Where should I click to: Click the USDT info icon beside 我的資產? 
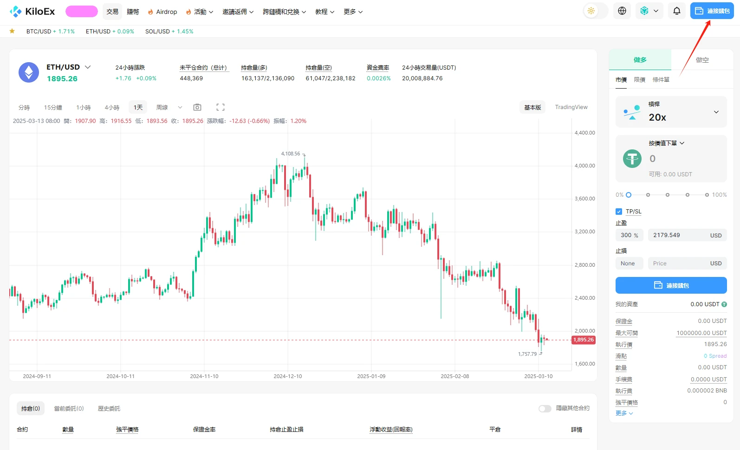click(x=724, y=304)
